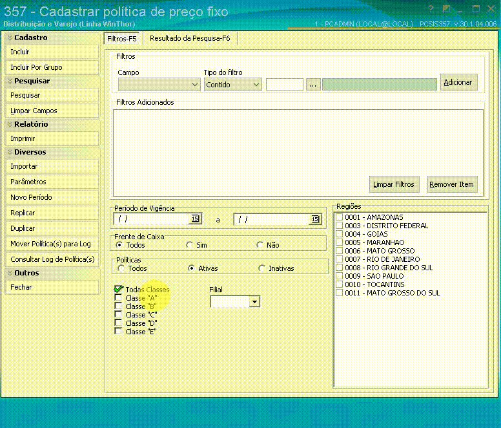
Task: Click the Pesquisar sidebar item
Action: pyautogui.click(x=52, y=95)
